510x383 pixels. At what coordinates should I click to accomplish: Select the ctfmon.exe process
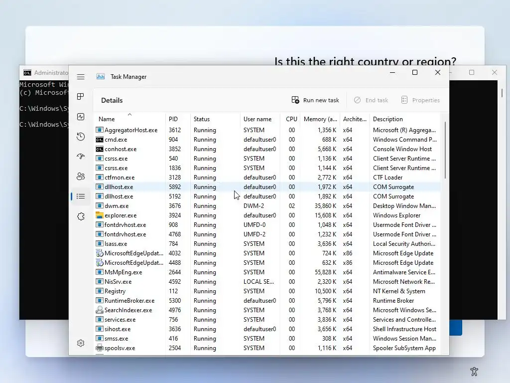click(267, 177)
